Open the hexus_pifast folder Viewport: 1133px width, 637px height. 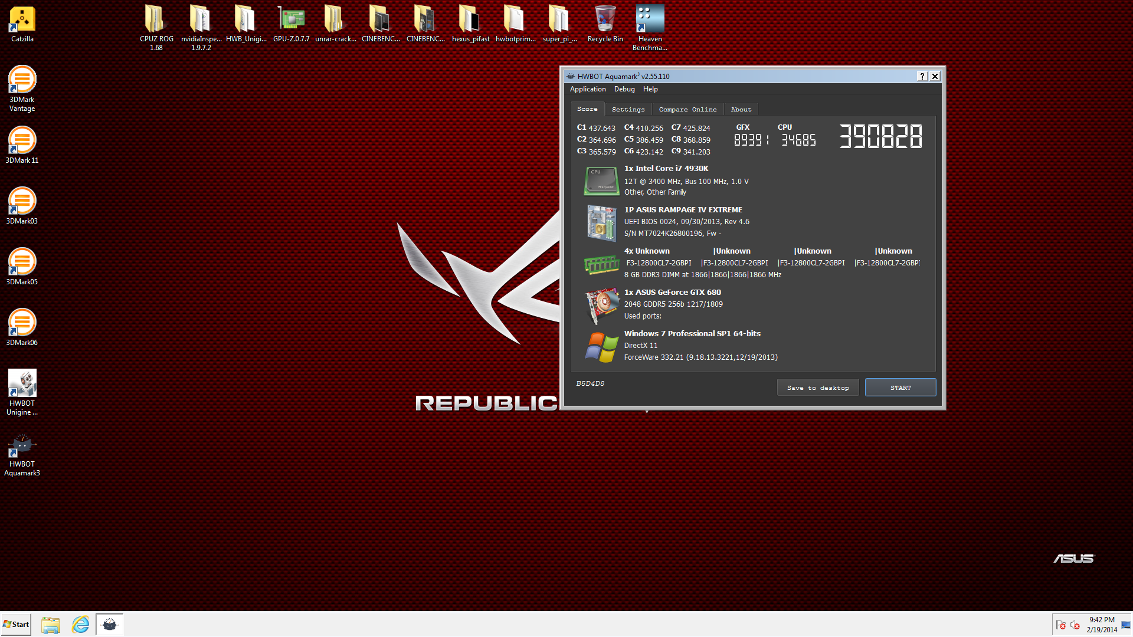(x=471, y=24)
